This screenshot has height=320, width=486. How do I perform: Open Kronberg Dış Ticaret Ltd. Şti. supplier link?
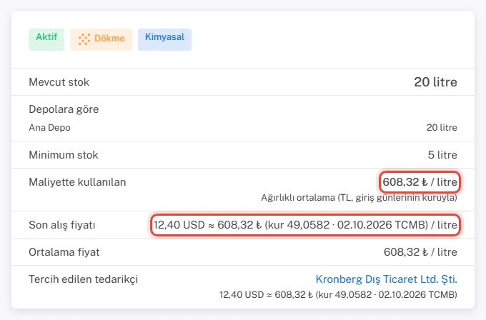tap(386, 279)
